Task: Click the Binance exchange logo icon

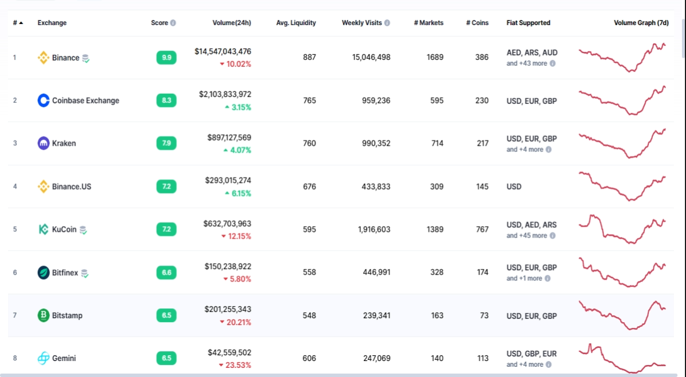Action: [x=43, y=58]
